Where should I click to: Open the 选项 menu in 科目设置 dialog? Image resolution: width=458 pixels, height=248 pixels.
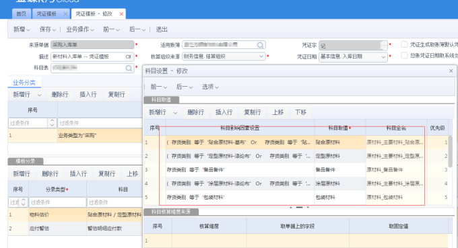pos(210,87)
